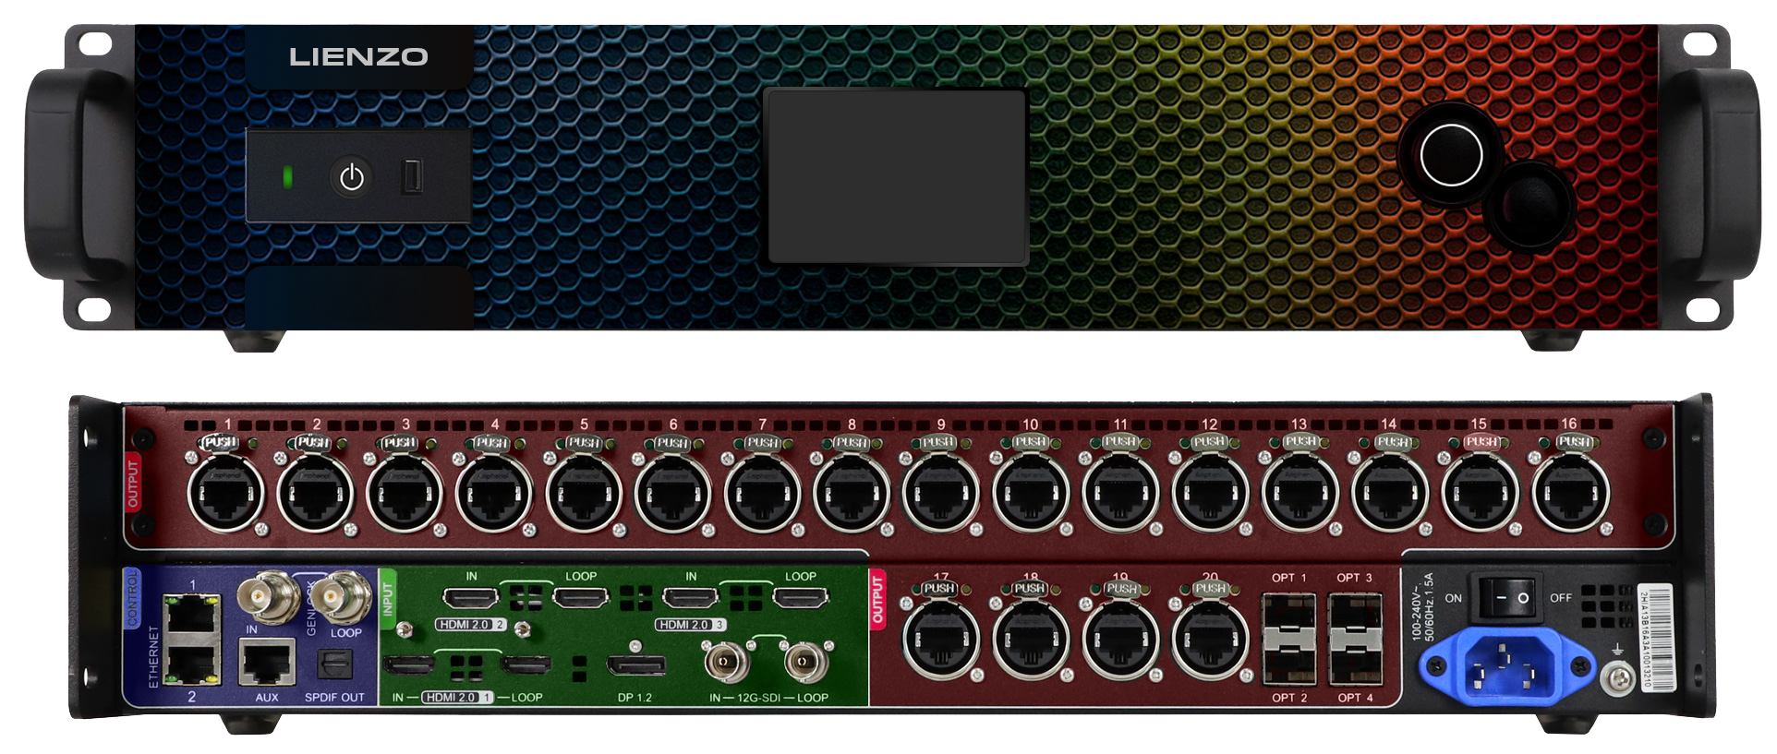Click the green power indicator LED

(287, 176)
